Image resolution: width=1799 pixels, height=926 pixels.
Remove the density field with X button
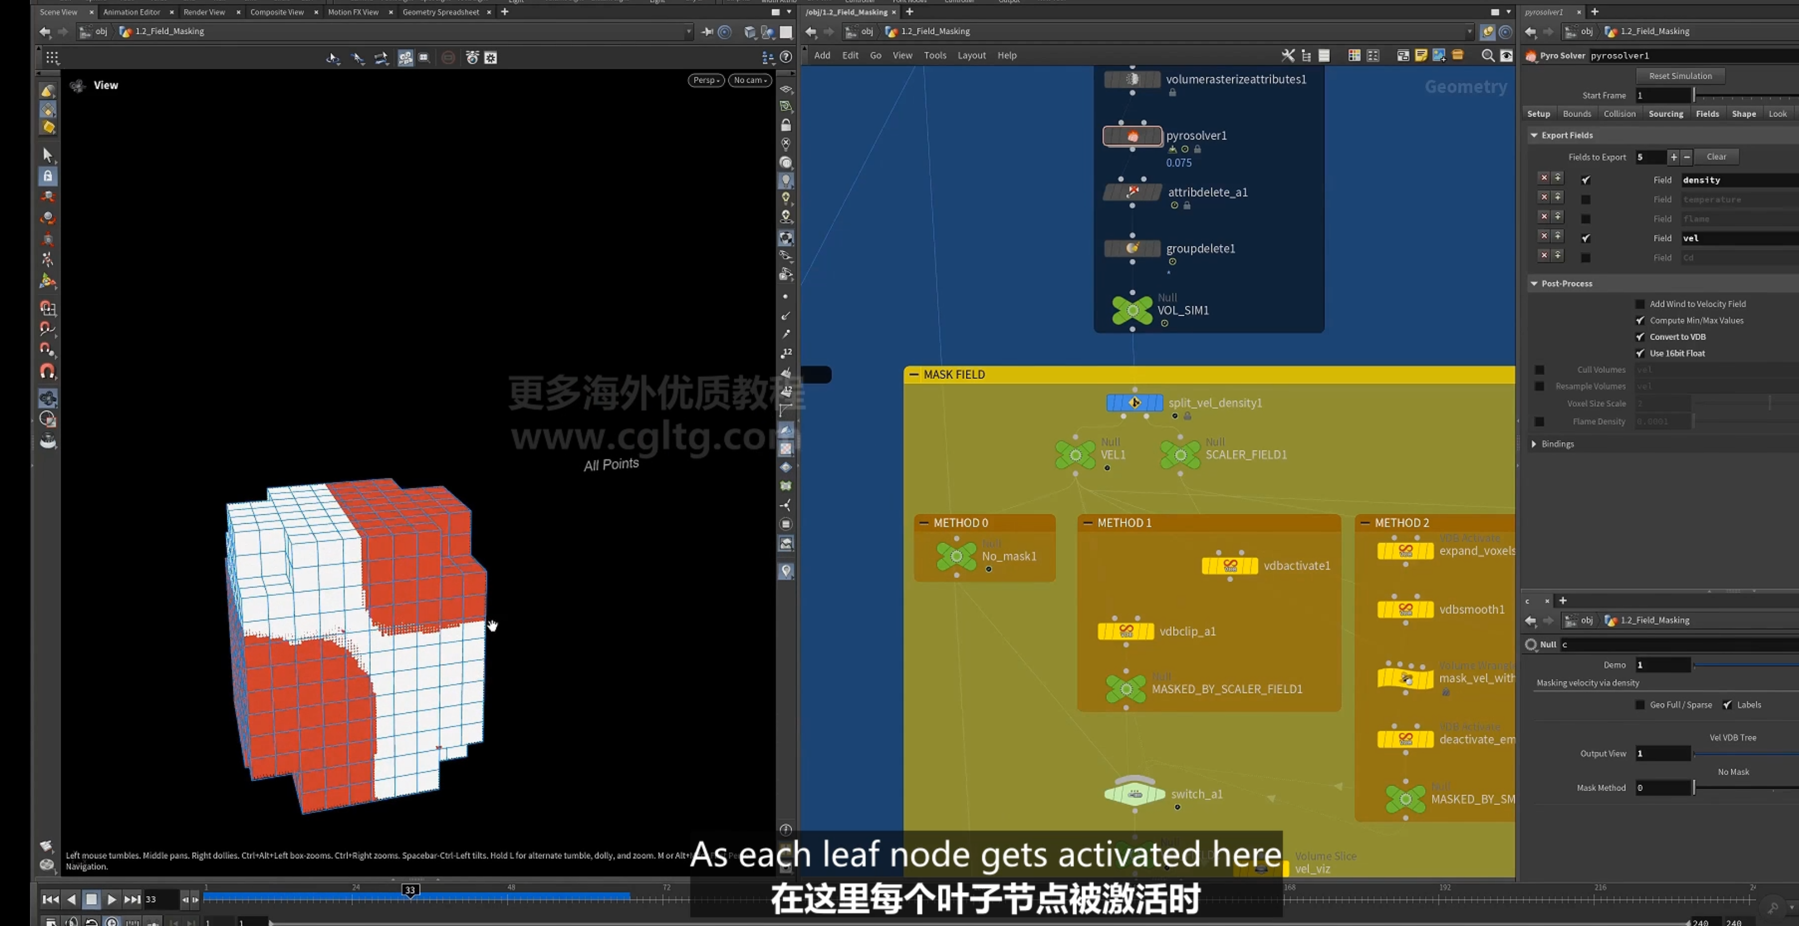click(x=1544, y=179)
